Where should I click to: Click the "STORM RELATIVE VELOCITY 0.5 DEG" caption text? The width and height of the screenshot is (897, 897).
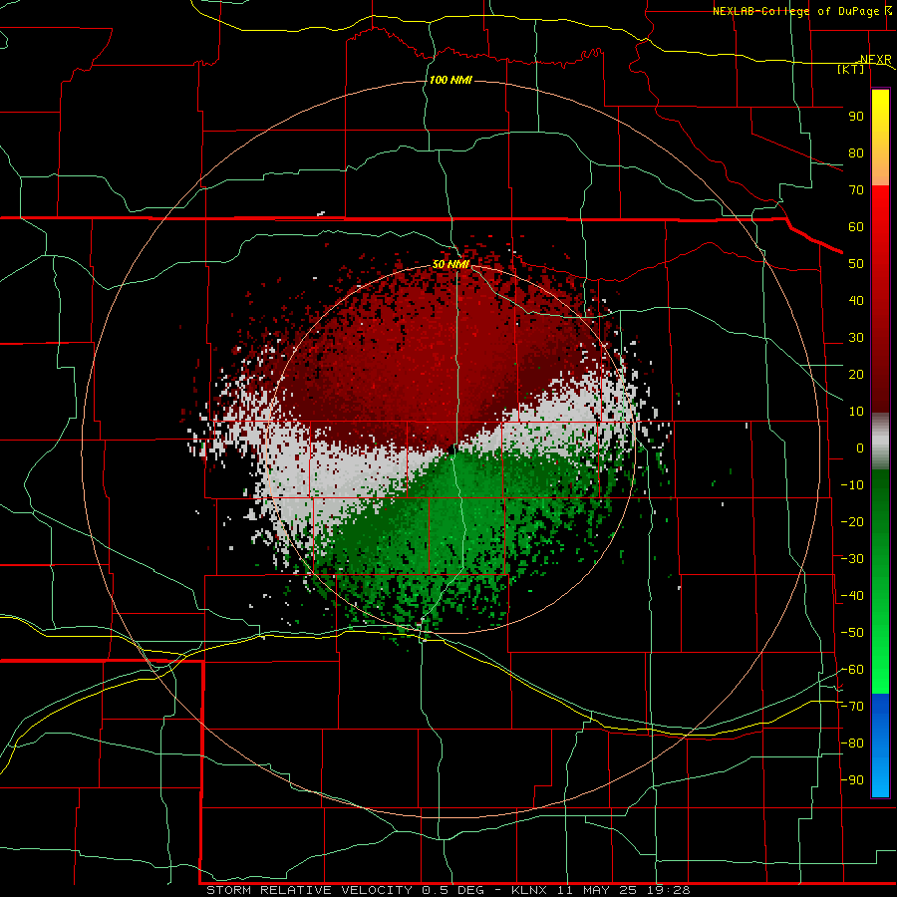click(x=345, y=890)
